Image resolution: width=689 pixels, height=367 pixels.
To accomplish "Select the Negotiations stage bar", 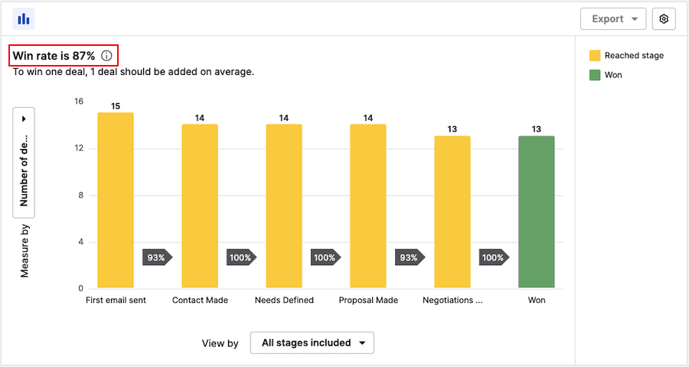I will click(x=452, y=212).
